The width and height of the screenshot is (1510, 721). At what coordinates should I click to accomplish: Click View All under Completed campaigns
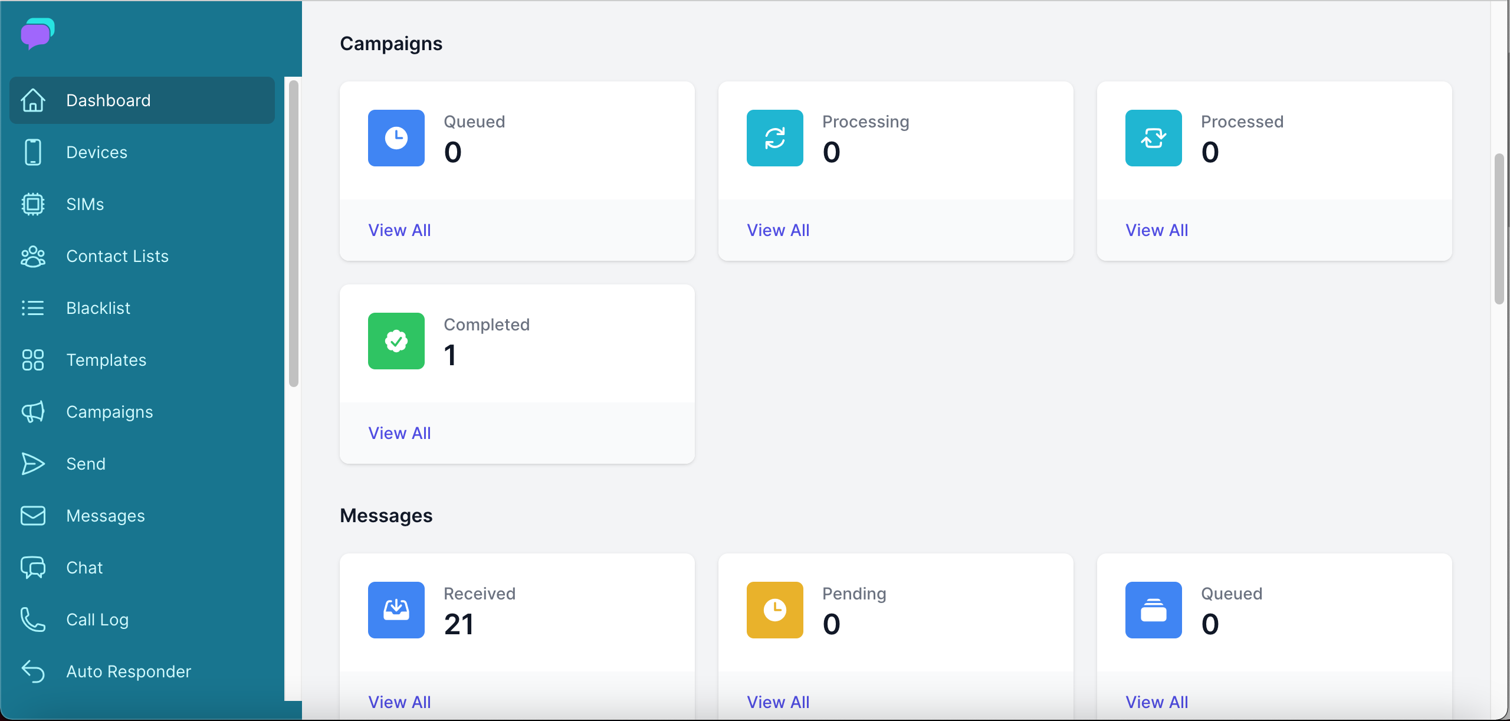coord(399,432)
